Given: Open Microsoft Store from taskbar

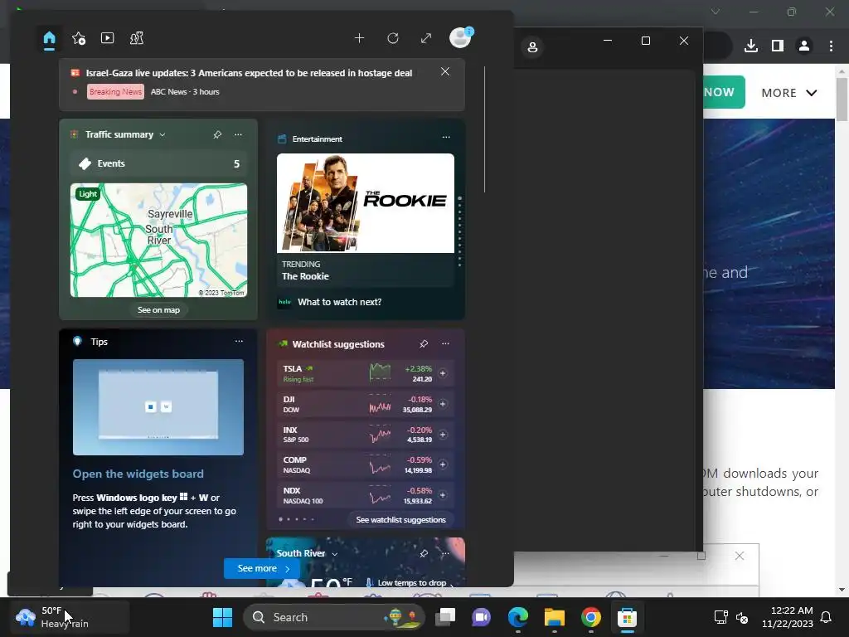Looking at the screenshot, I should (627, 617).
